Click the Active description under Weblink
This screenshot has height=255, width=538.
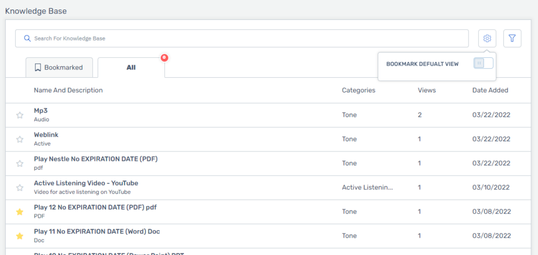[42, 144]
